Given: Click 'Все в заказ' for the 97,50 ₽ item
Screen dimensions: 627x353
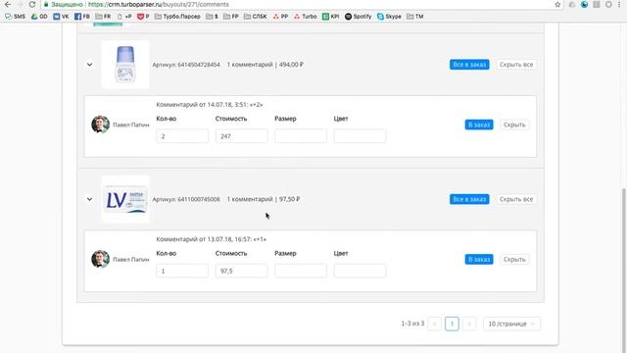Looking at the screenshot, I should [x=469, y=199].
